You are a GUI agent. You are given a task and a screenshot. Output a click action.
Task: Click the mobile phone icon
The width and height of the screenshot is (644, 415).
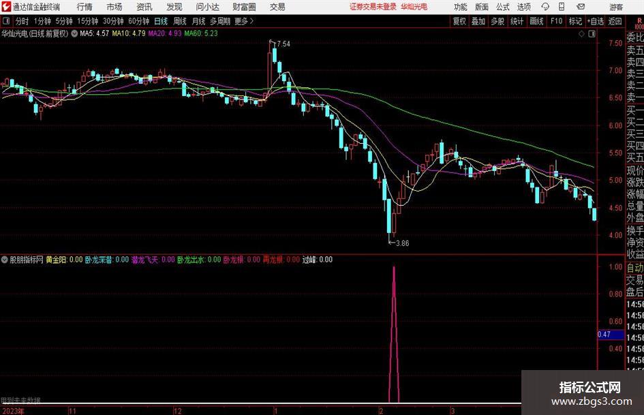[x=562, y=7]
